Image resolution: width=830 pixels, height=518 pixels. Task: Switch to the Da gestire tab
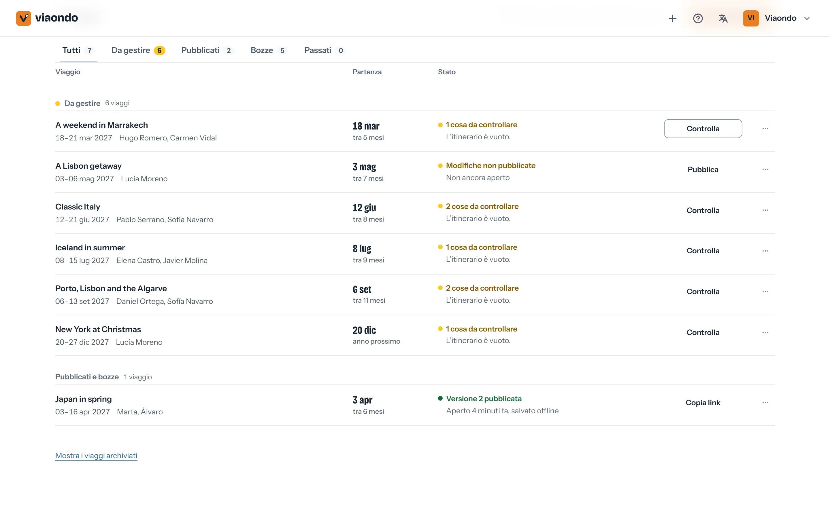(138, 50)
